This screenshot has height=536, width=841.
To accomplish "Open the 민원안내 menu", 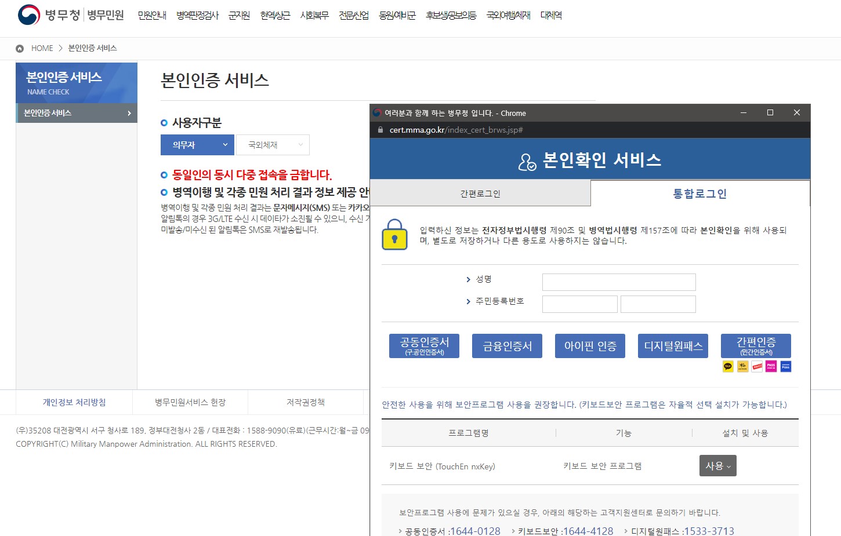I will coord(152,16).
